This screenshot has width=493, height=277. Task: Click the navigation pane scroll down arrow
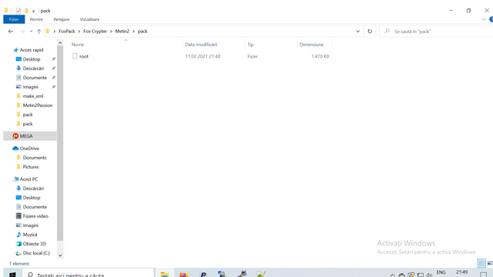60,255
